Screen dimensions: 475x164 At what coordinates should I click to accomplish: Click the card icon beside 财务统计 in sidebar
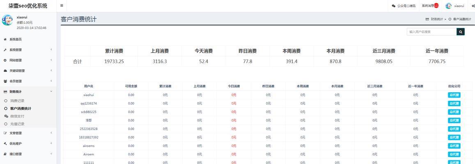point(5,92)
